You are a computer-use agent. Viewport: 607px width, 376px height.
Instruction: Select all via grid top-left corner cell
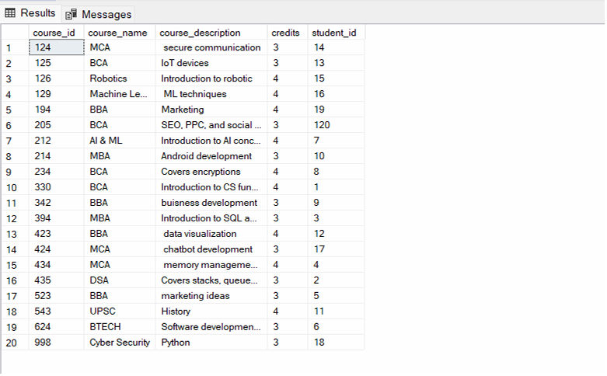pos(14,33)
